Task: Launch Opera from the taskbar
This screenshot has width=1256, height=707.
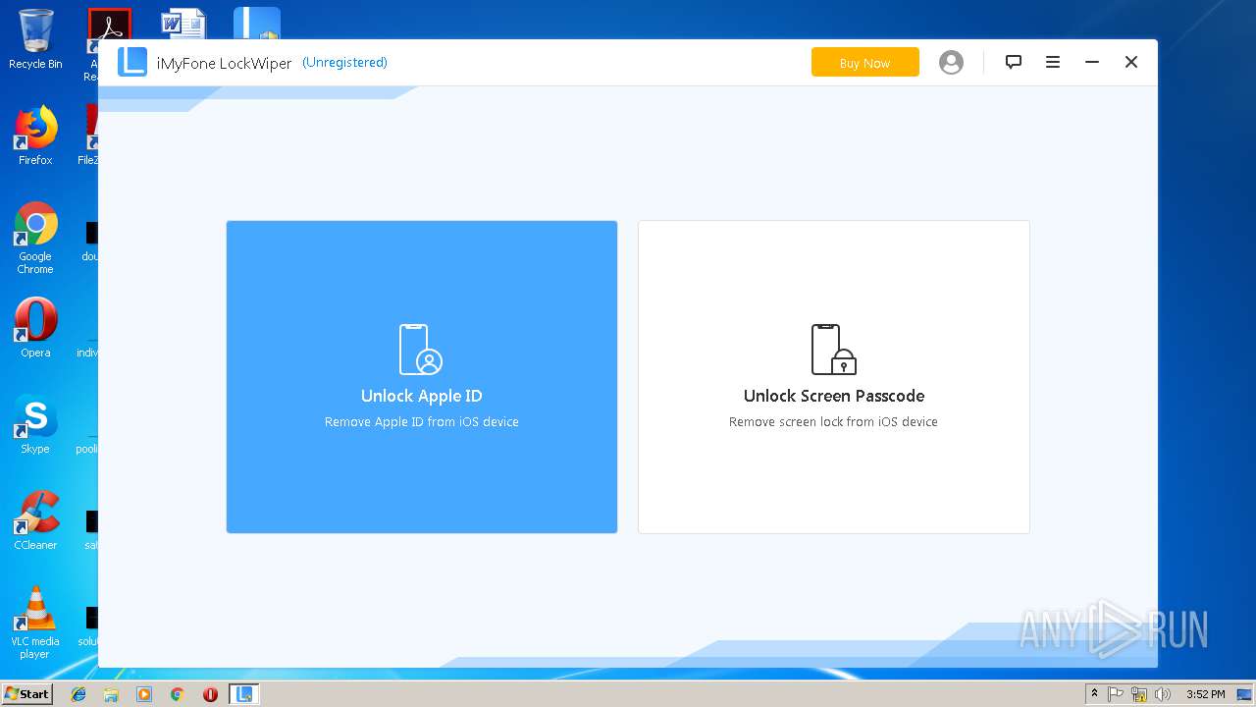Action: pyautogui.click(x=210, y=694)
